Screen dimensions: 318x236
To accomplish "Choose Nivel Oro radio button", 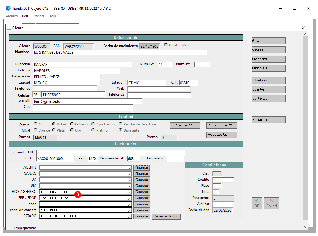I will click(72, 130).
